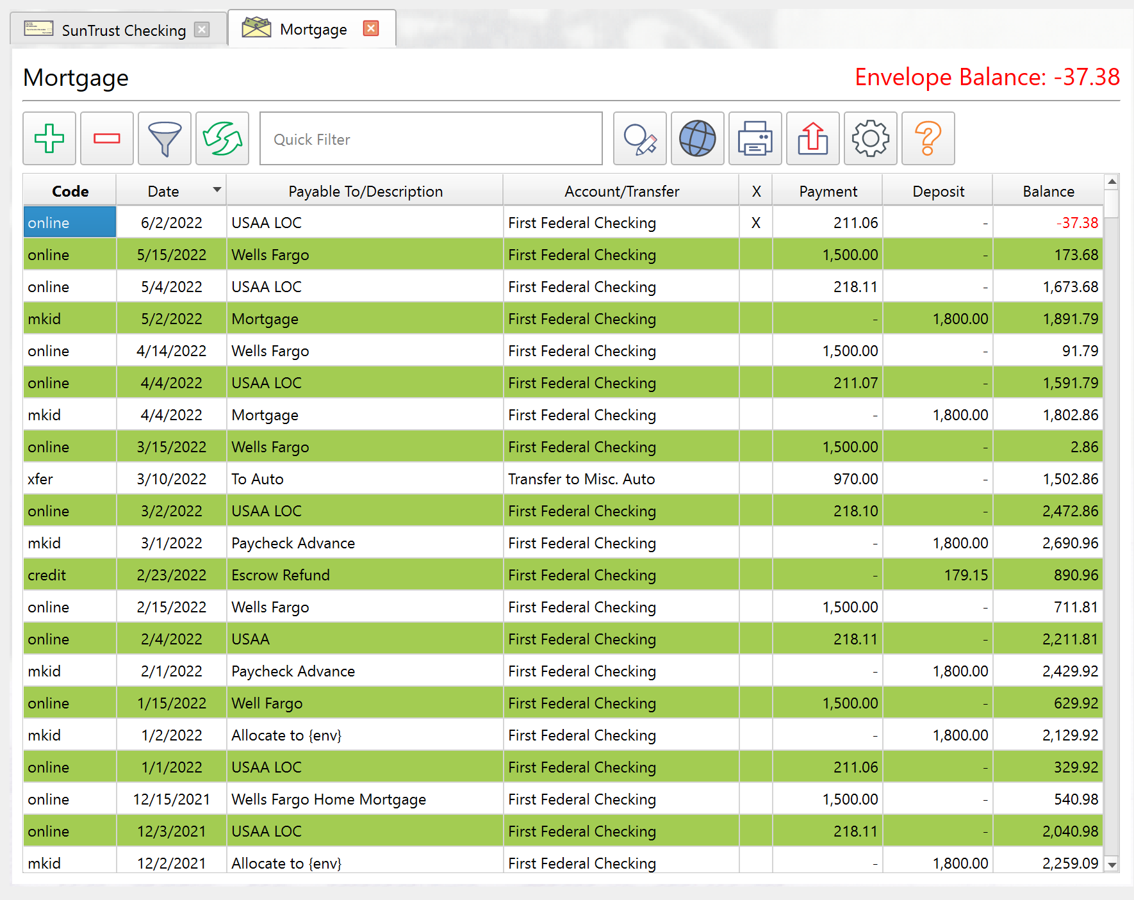Select date '5/15/2022' cell

coord(171,254)
